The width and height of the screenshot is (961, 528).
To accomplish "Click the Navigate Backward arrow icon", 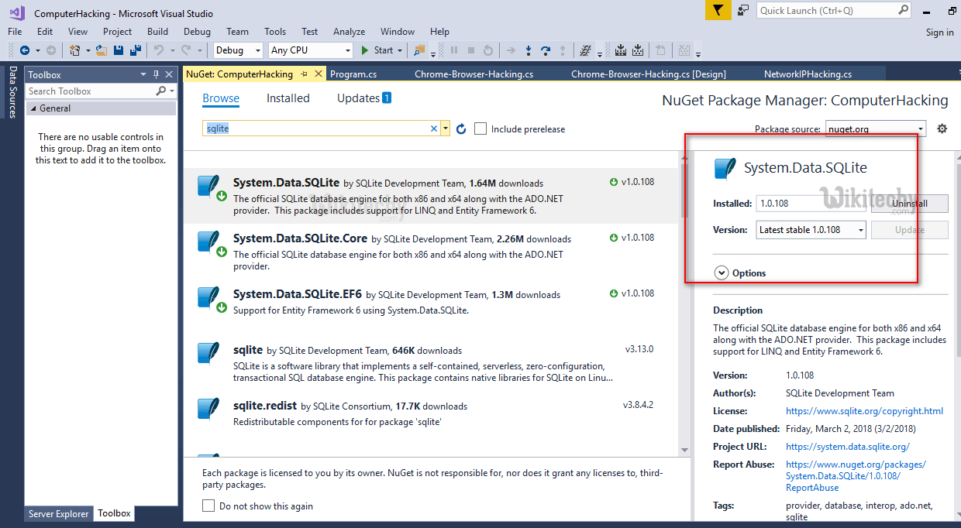I will pyautogui.click(x=25, y=50).
